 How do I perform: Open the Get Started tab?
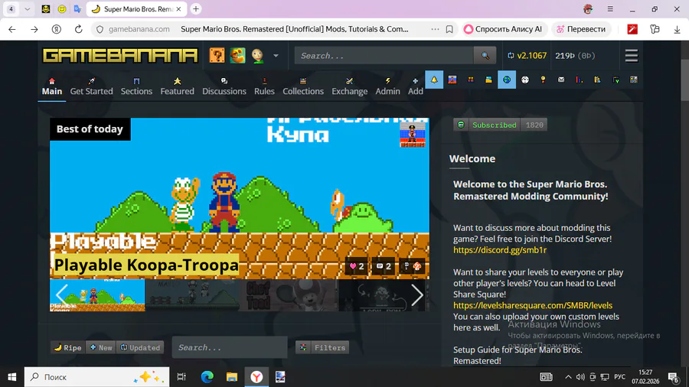[x=91, y=86]
